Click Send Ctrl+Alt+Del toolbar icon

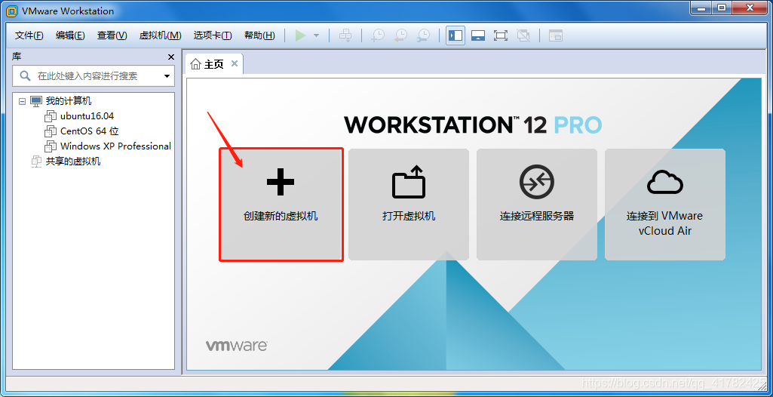(x=346, y=35)
